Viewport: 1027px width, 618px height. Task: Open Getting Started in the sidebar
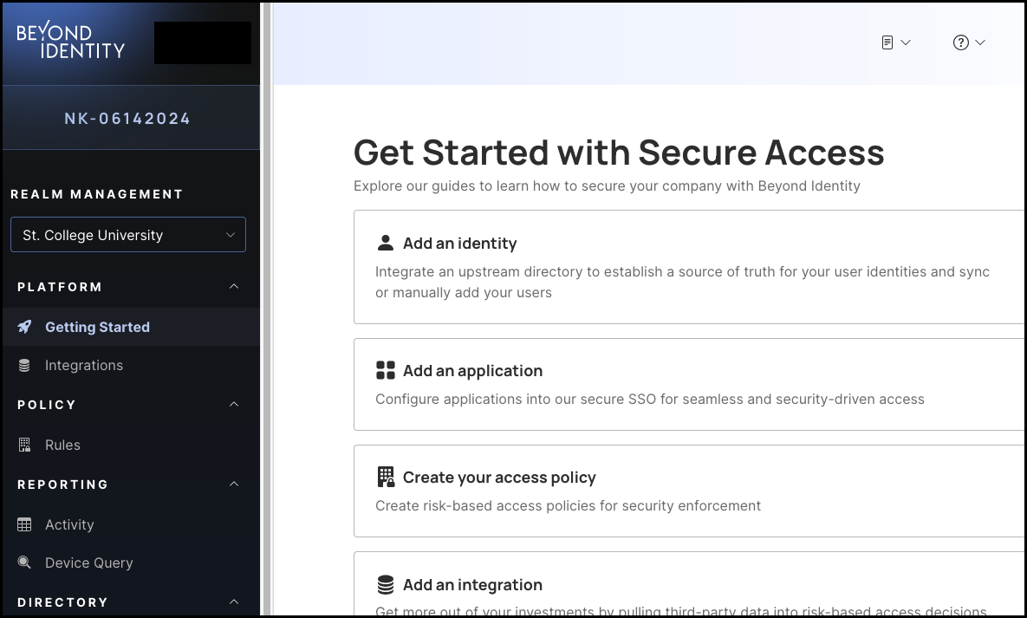(x=131, y=327)
